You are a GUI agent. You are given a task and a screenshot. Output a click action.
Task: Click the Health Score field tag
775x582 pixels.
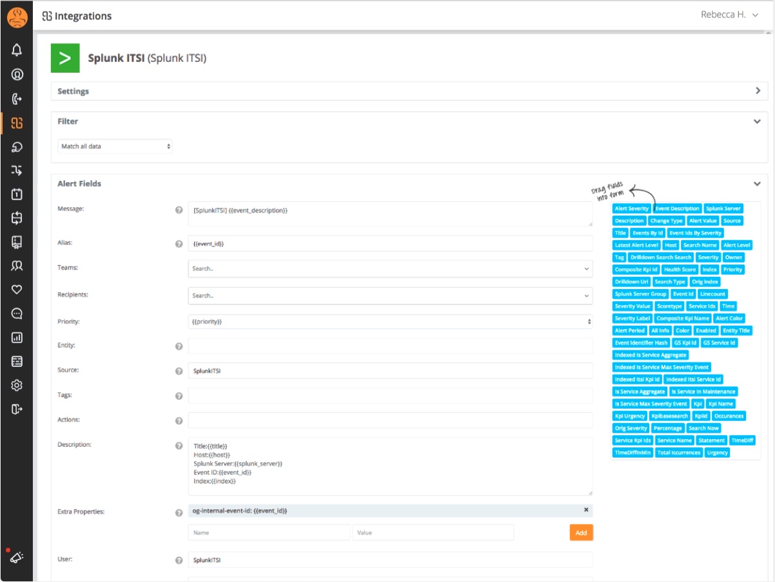click(x=680, y=270)
